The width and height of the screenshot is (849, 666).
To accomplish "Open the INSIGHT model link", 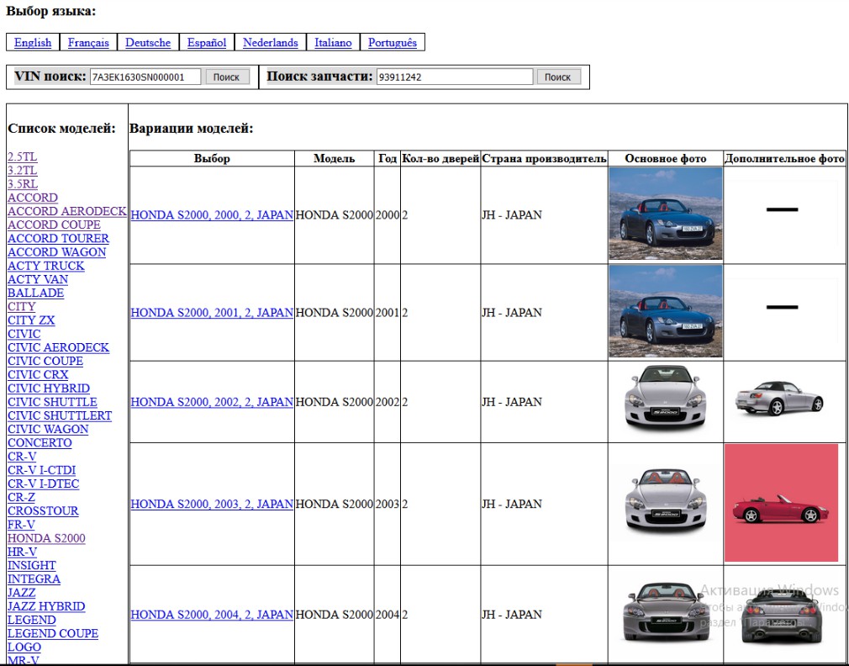I will 31,565.
